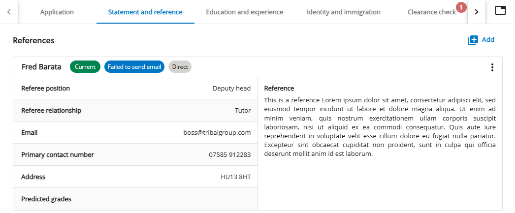The height and width of the screenshot is (213, 515).
Task: Click the phone number 07585 912283
Action: coord(229,154)
